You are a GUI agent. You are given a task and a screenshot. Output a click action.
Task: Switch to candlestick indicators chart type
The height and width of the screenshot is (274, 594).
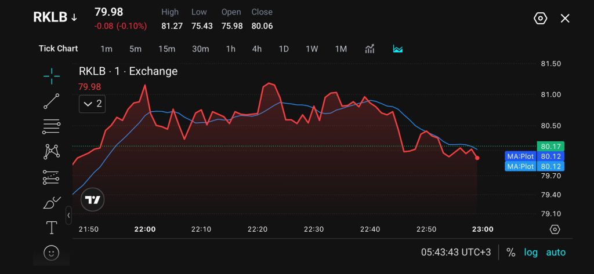[370, 49]
